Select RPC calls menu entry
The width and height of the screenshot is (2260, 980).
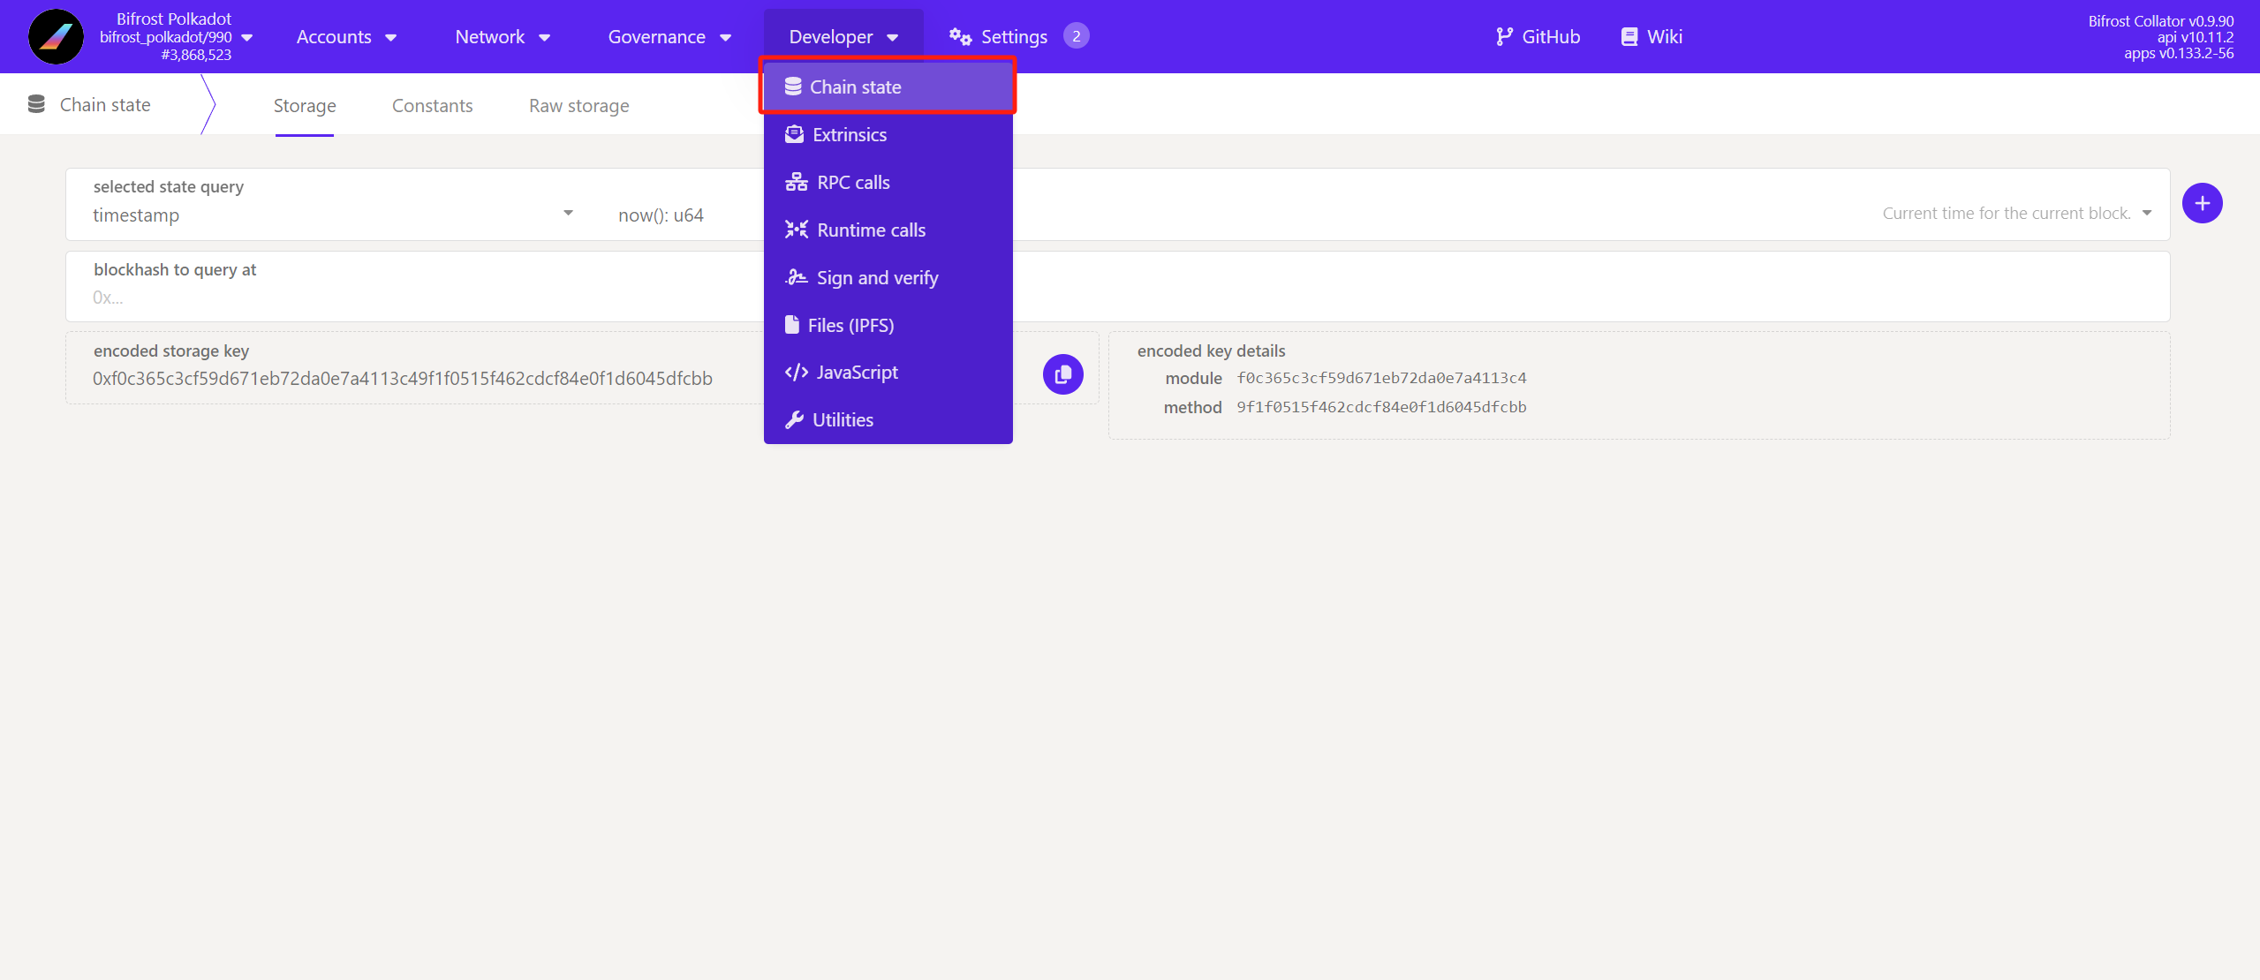click(852, 183)
